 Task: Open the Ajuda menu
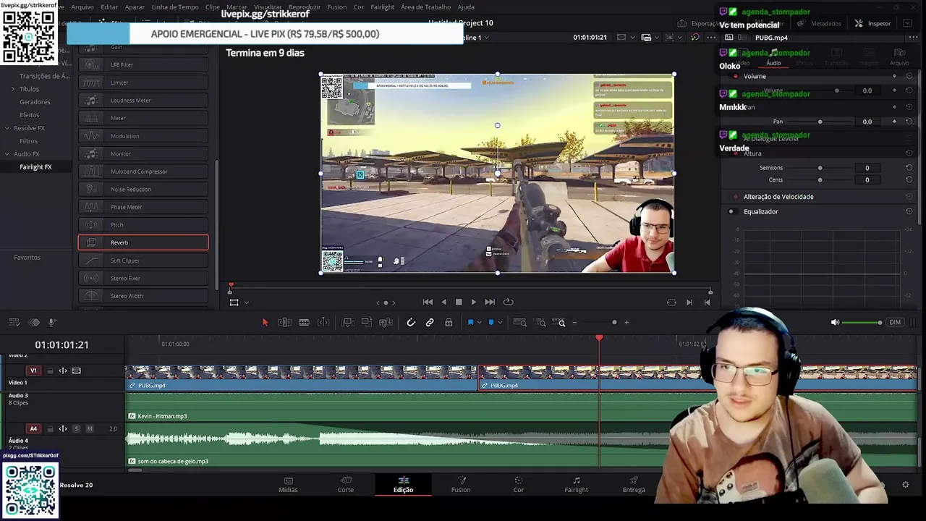coord(466,7)
